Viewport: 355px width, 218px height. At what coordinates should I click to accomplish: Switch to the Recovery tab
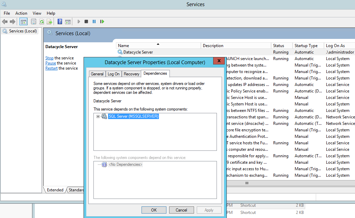pyautogui.click(x=132, y=74)
